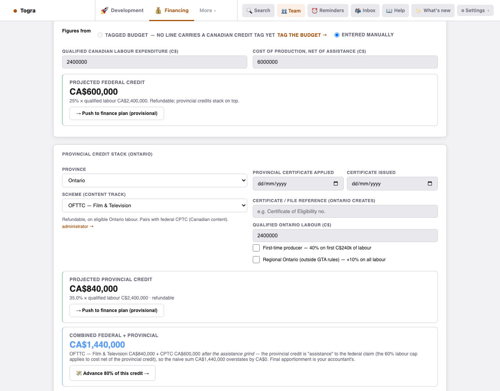Image resolution: width=500 pixels, height=391 pixels.
Task: Open the Inbox mailbox icon
Action: (x=358, y=11)
